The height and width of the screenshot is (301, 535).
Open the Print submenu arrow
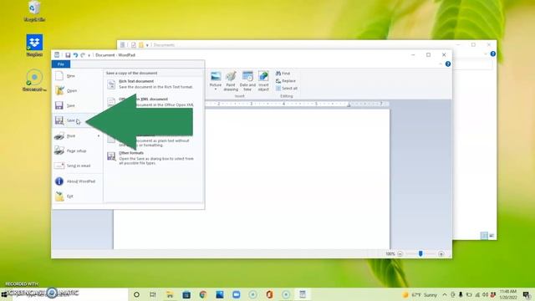click(99, 135)
